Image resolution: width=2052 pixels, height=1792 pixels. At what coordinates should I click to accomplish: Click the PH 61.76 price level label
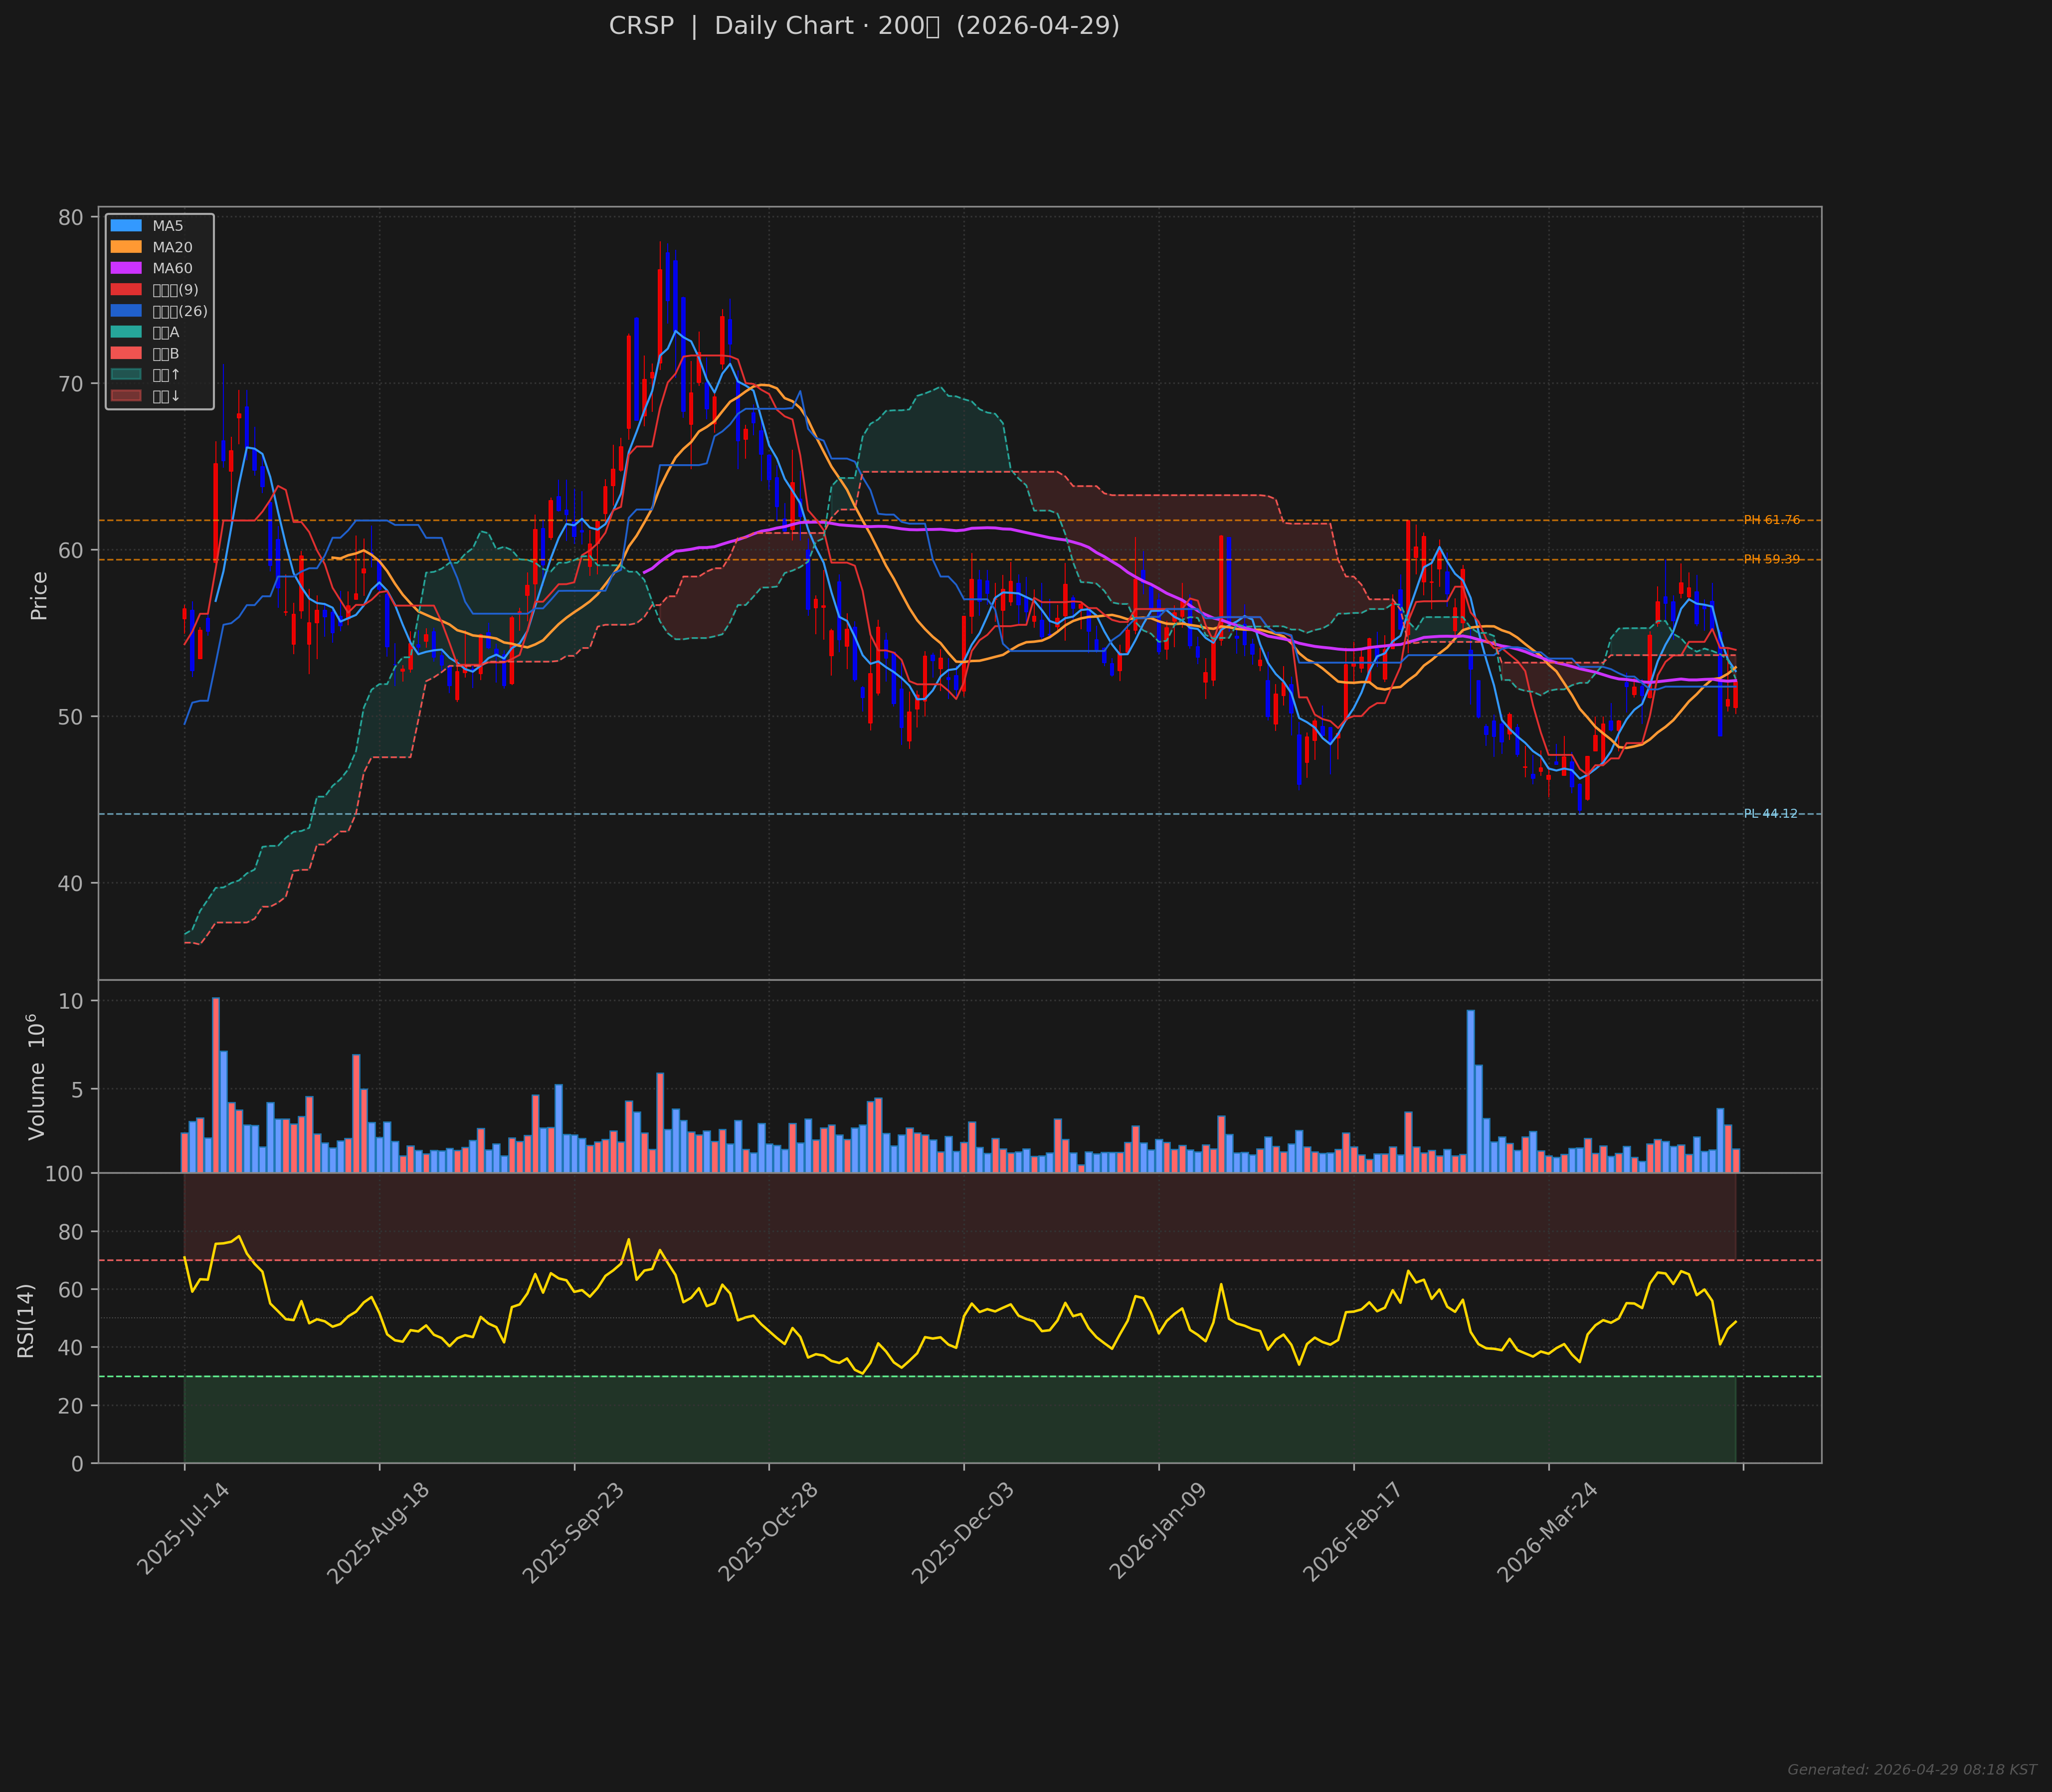(1771, 520)
